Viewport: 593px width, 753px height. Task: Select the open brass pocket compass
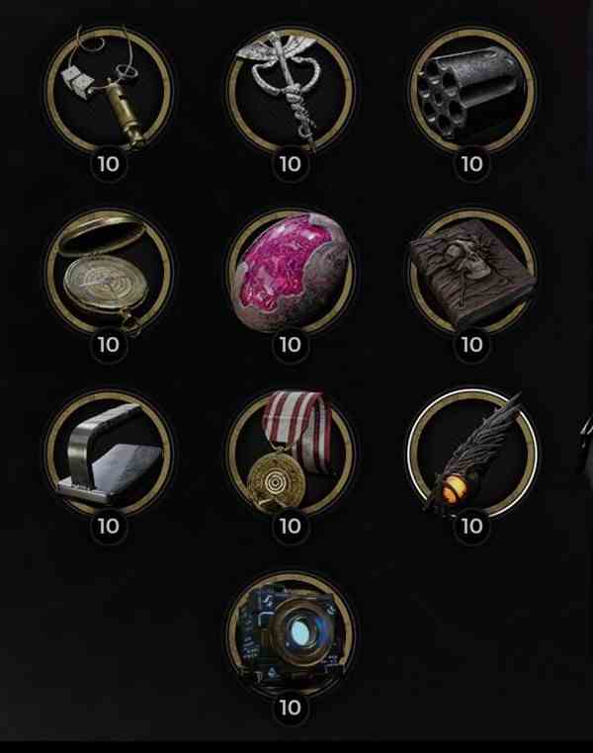tap(109, 271)
